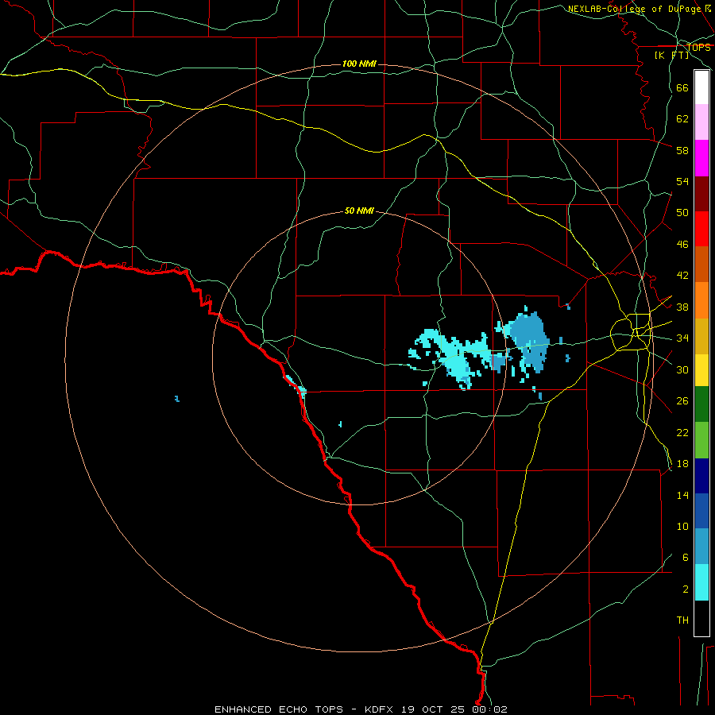This screenshot has height=715, width=715.
Task: Click the "KDFX" radar site identifier
Action: click(381, 709)
